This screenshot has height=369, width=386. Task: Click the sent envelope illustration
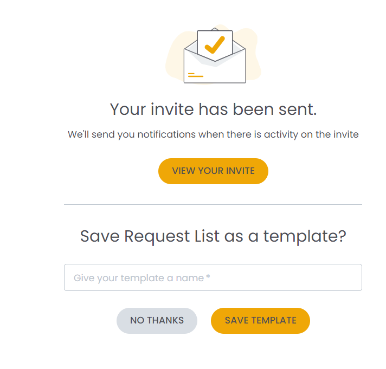click(215, 61)
